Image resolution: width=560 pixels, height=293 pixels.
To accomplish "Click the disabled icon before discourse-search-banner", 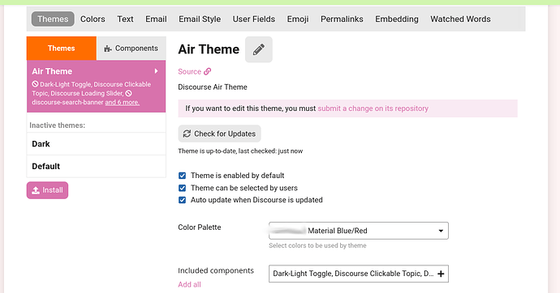I will tap(128, 93).
